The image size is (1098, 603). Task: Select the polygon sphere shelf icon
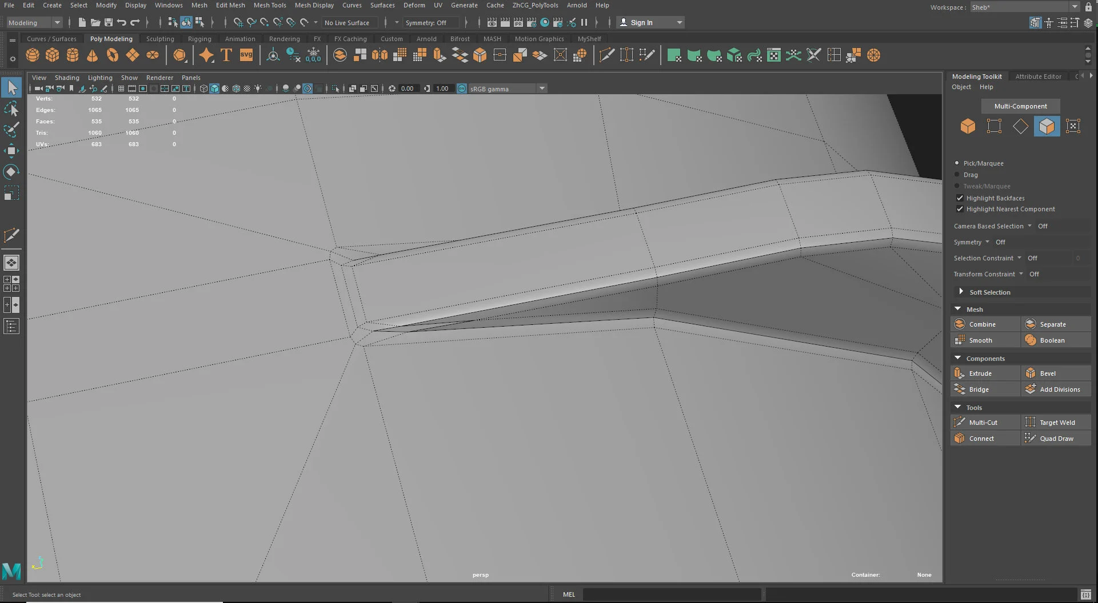(33, 55)
